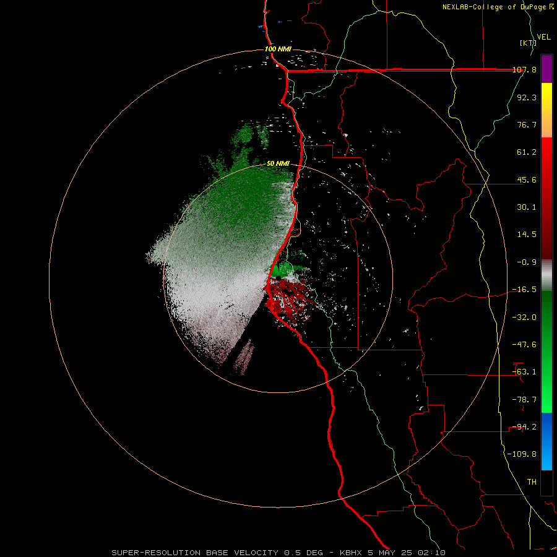
Task: Click the 14.5 legend value
Action: pos(527,235)
